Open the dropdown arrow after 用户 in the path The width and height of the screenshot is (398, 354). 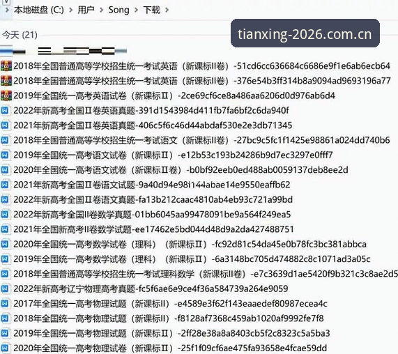102,10
